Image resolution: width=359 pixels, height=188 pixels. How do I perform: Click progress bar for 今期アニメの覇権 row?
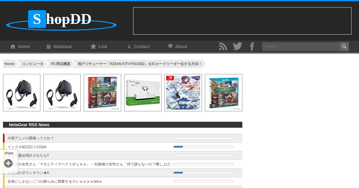click(x=203, y=138)
